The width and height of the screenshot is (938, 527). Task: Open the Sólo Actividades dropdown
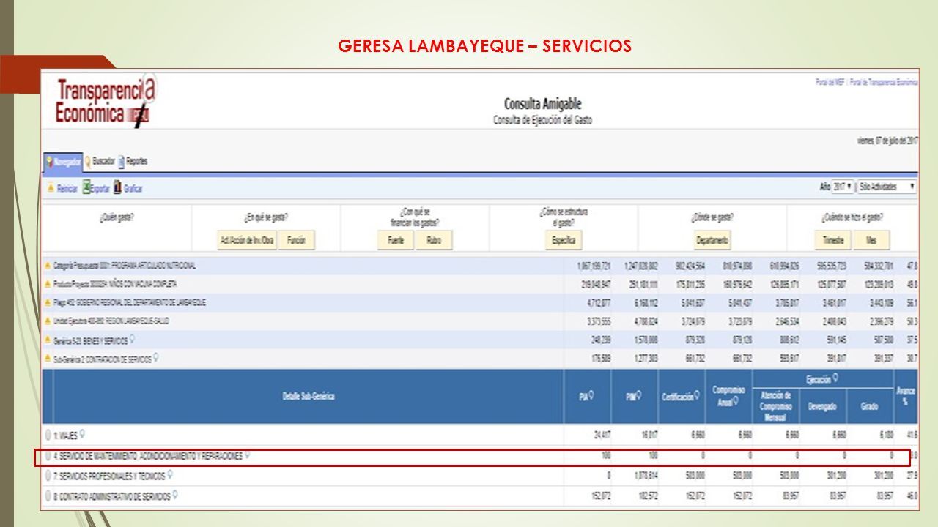887,187
